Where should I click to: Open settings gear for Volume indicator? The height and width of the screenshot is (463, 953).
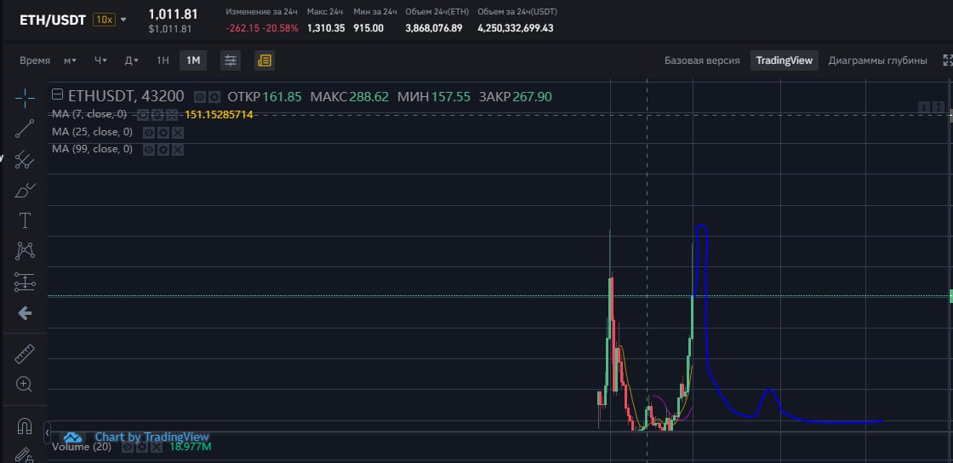(x=142, y=447)
